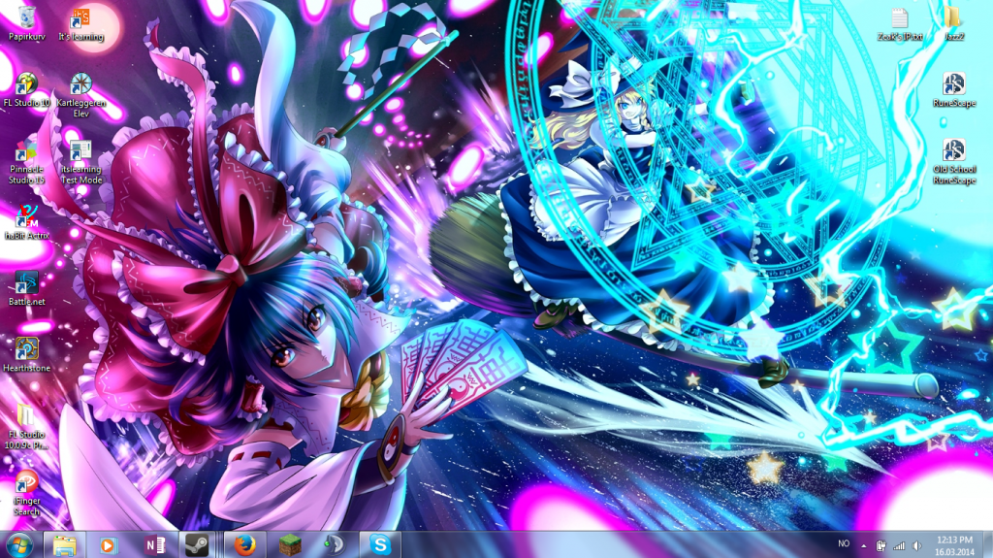
Task: Open the ZeaR's IP text file
Action: [x=899, y=17]
